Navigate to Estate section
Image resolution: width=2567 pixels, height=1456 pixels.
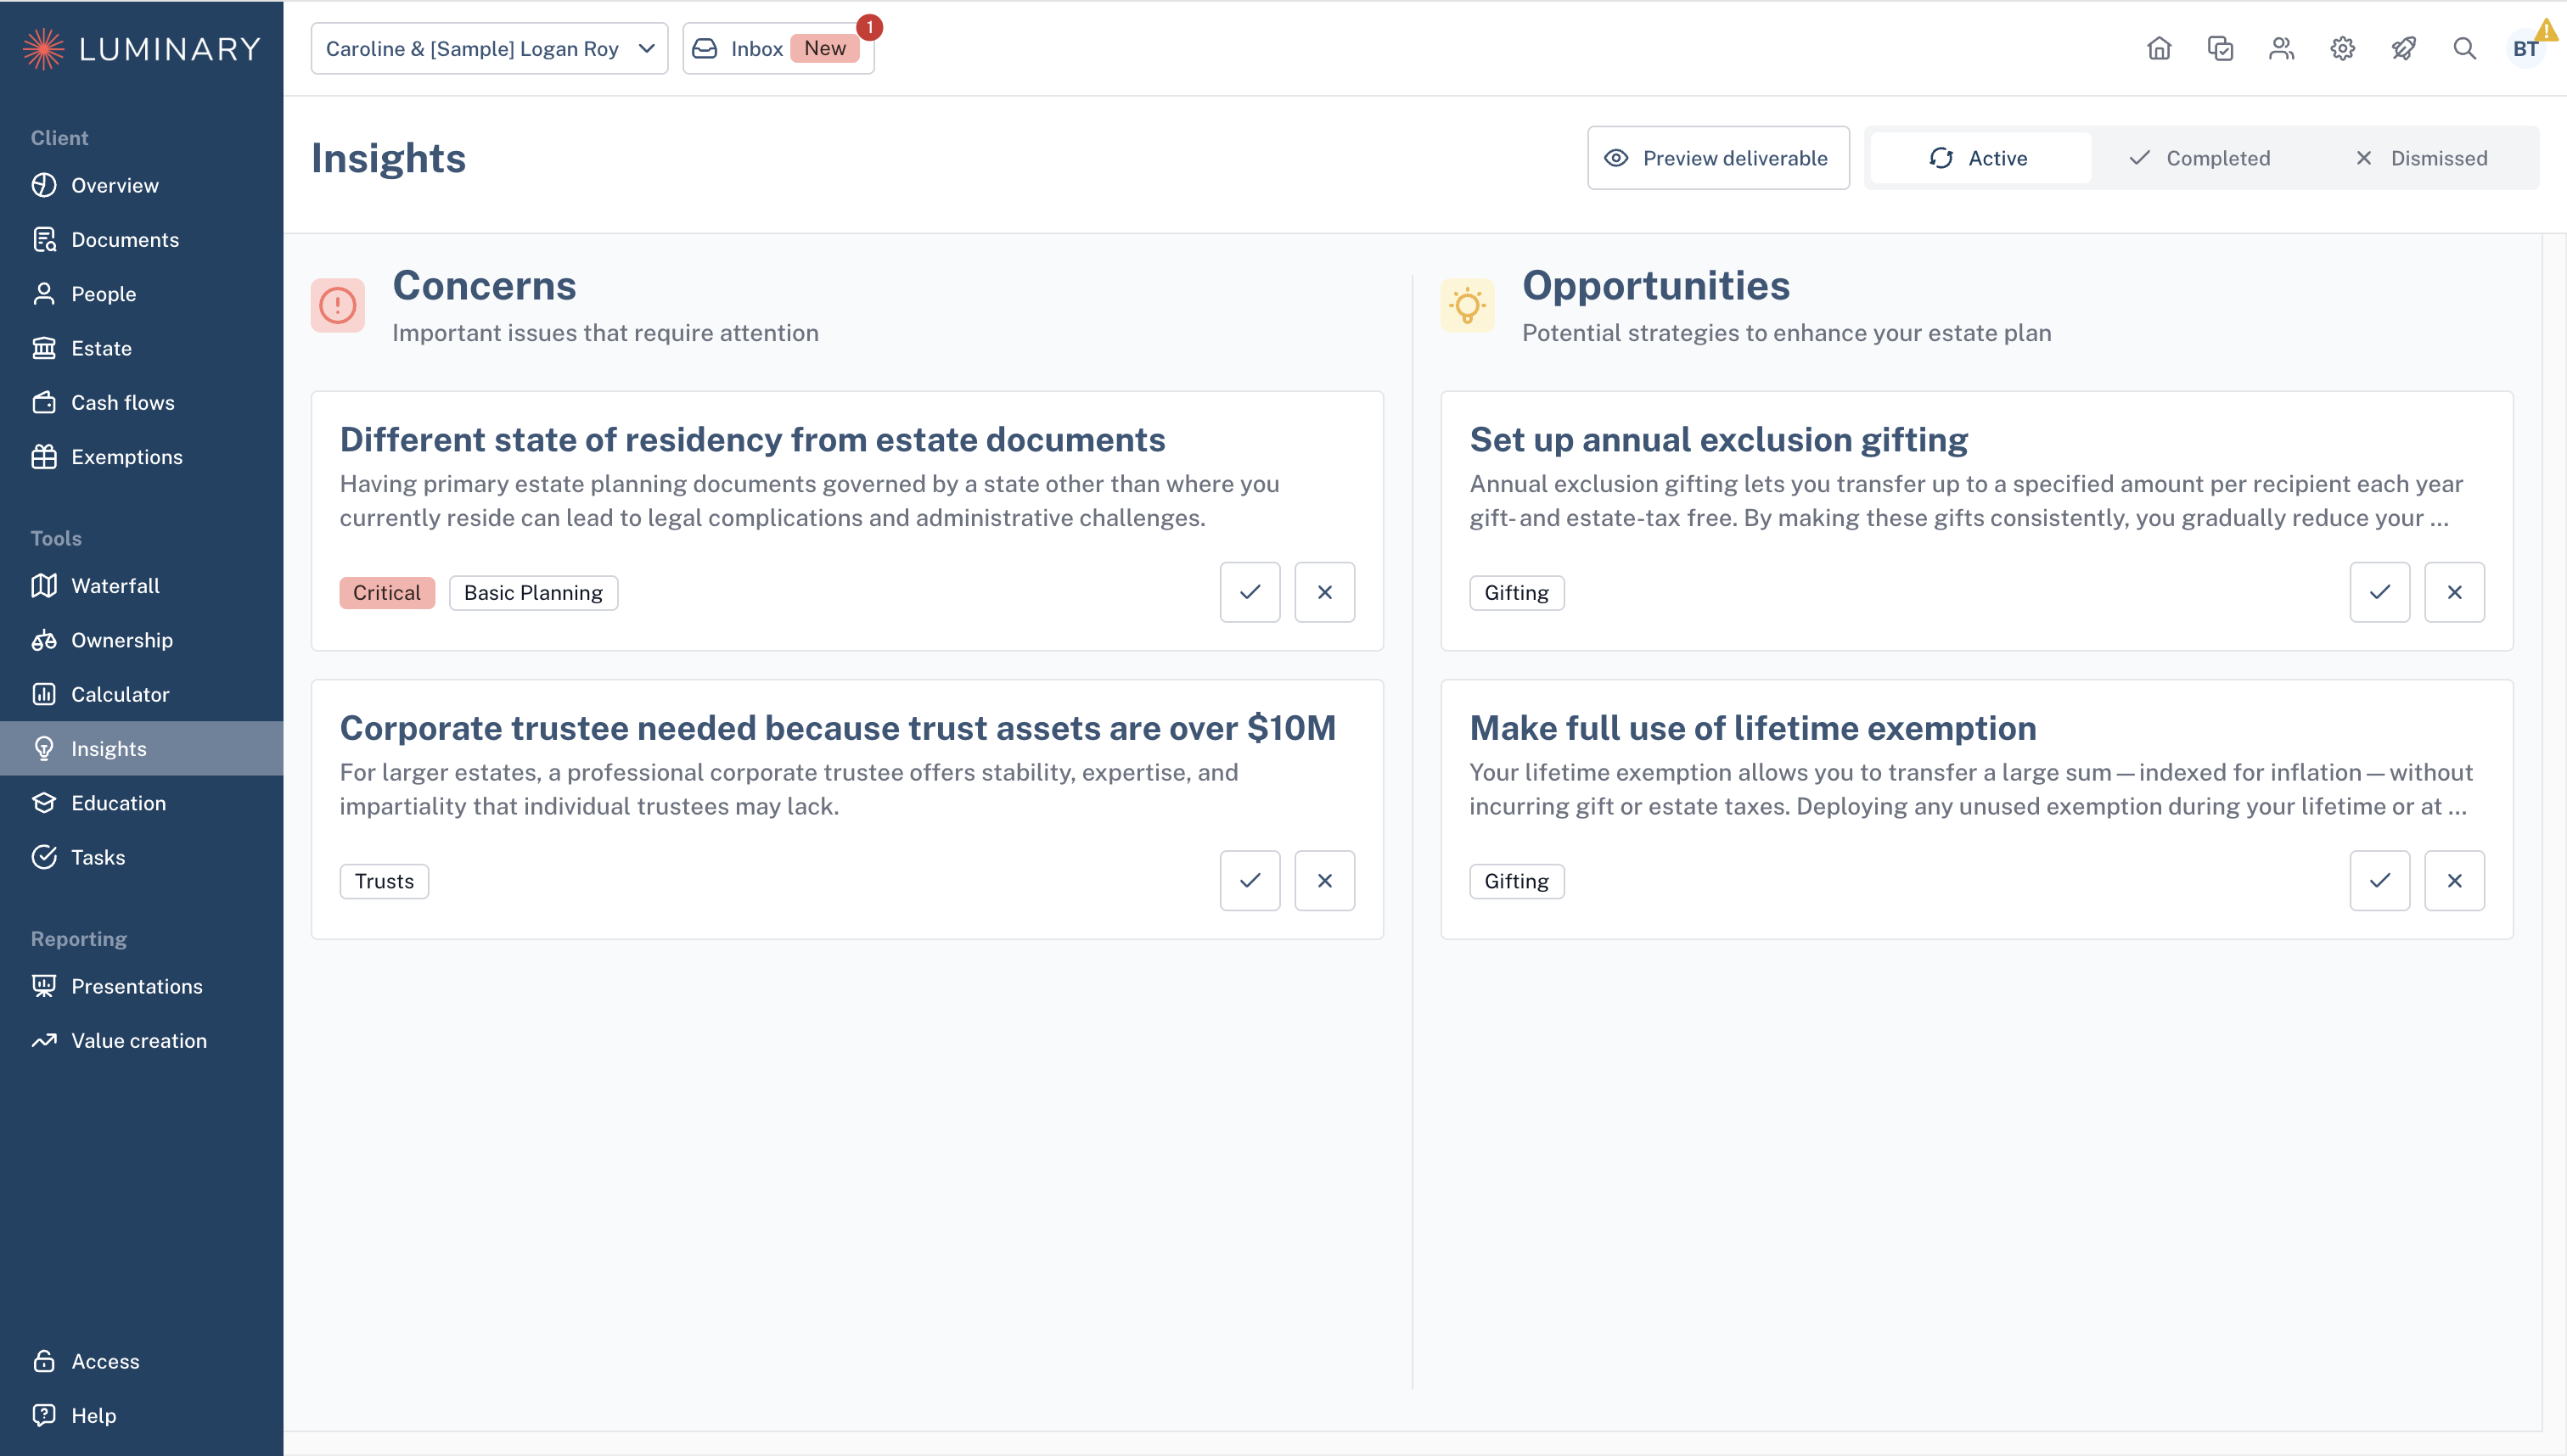(x=141, y=348)
